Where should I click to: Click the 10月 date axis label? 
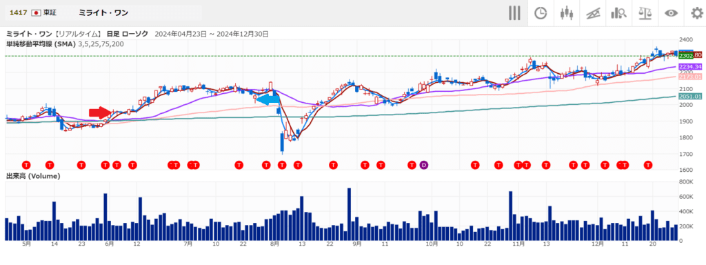[x=432, y=244]
